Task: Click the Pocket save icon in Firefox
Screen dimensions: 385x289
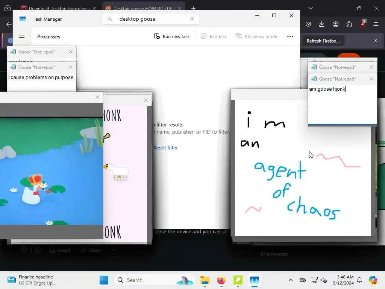Action: [x=308, y=24]
